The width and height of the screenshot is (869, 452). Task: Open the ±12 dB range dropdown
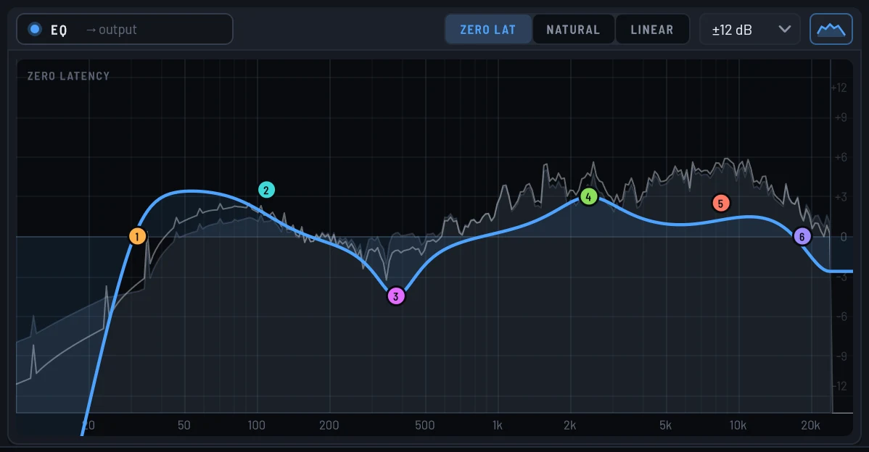pyautogui.click(x=750, y=29)
